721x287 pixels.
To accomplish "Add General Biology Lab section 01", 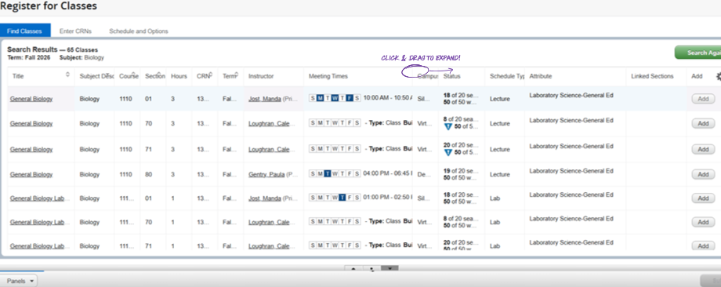I will coord(703,198).
